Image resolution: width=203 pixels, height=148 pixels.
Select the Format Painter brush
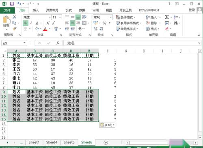(x=14, y=29)
